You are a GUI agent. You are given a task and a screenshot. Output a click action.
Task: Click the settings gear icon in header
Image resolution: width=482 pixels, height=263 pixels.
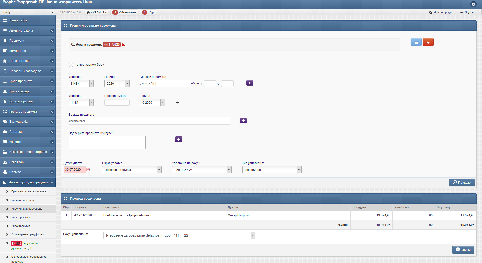tap(473, 4)
